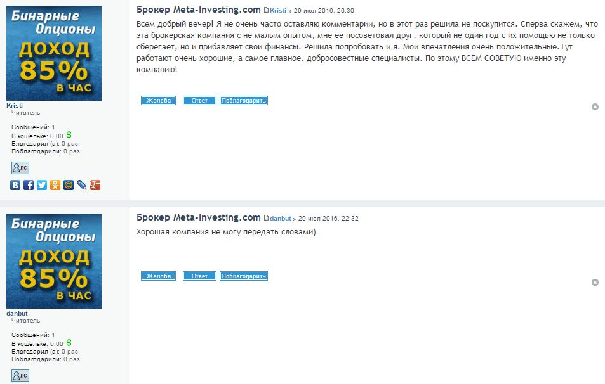
Task: Thank Kristi with Поблагодарить button
Action: tap(244, 101)
